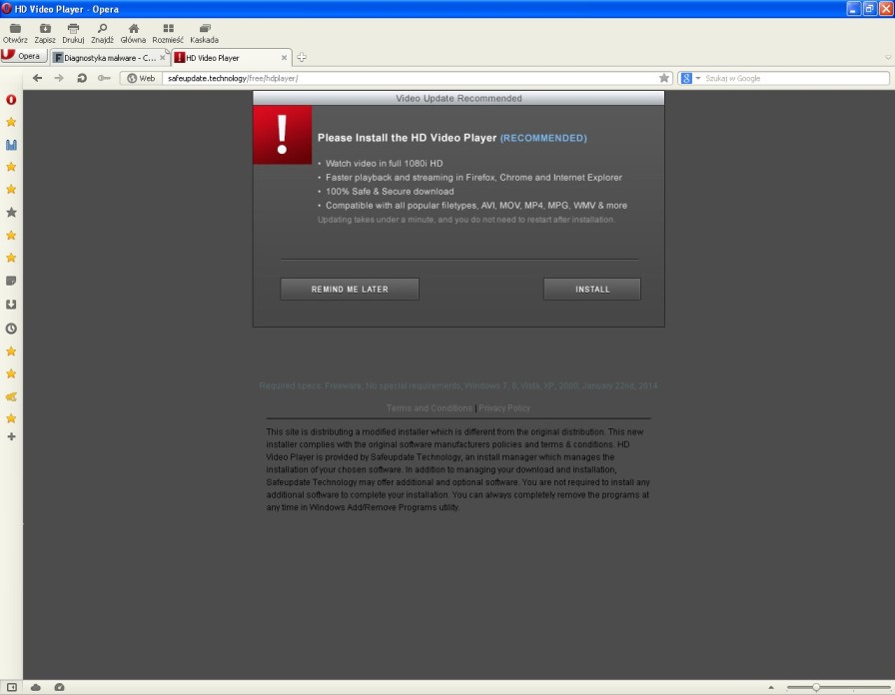Toggle the panel sidebar button in status bar
The width and height of the screenshot is (895, 695).
(x=11, y=687)
